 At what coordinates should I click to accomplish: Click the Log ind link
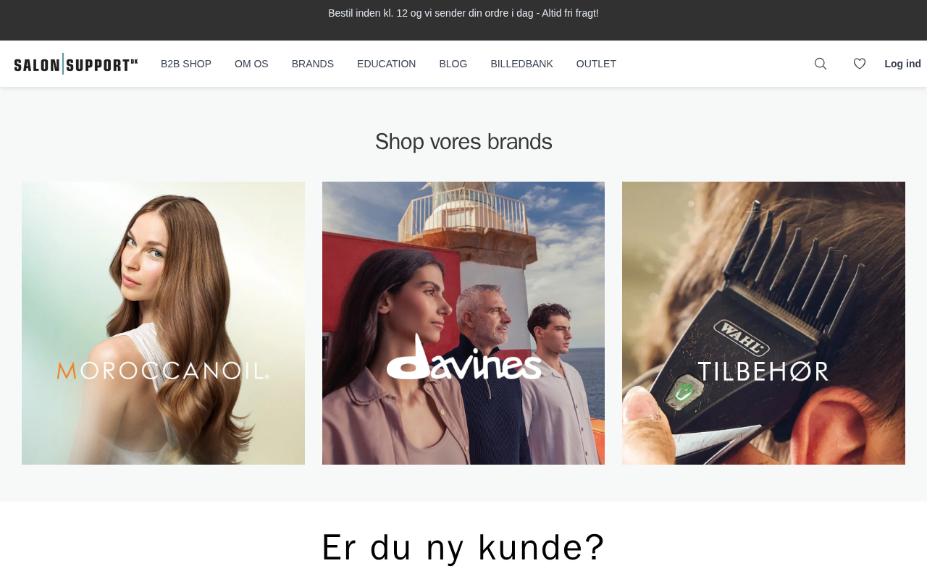click(902, 64)
